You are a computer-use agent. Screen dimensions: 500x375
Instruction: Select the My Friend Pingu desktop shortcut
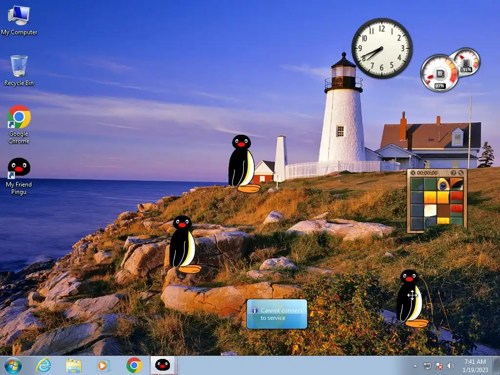tap(19, 176)
